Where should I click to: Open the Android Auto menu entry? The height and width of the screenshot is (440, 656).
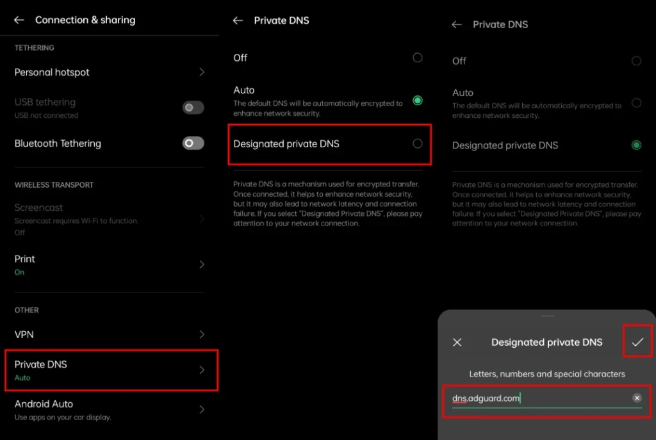click(109, 409)
